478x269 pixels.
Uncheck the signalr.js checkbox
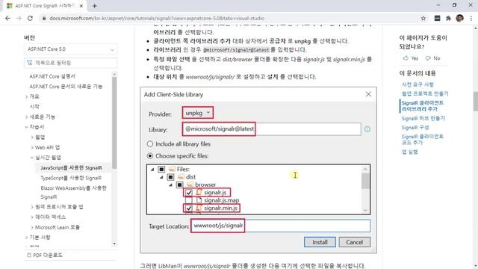click(x=189, y=193)
